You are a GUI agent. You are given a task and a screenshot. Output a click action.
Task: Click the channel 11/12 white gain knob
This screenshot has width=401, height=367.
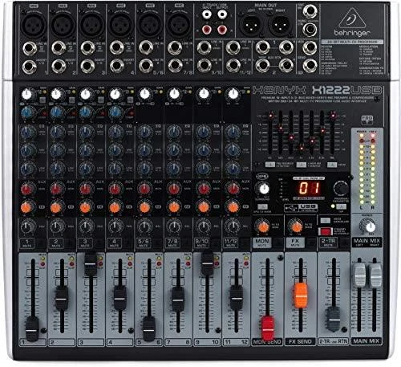point(233,94)
